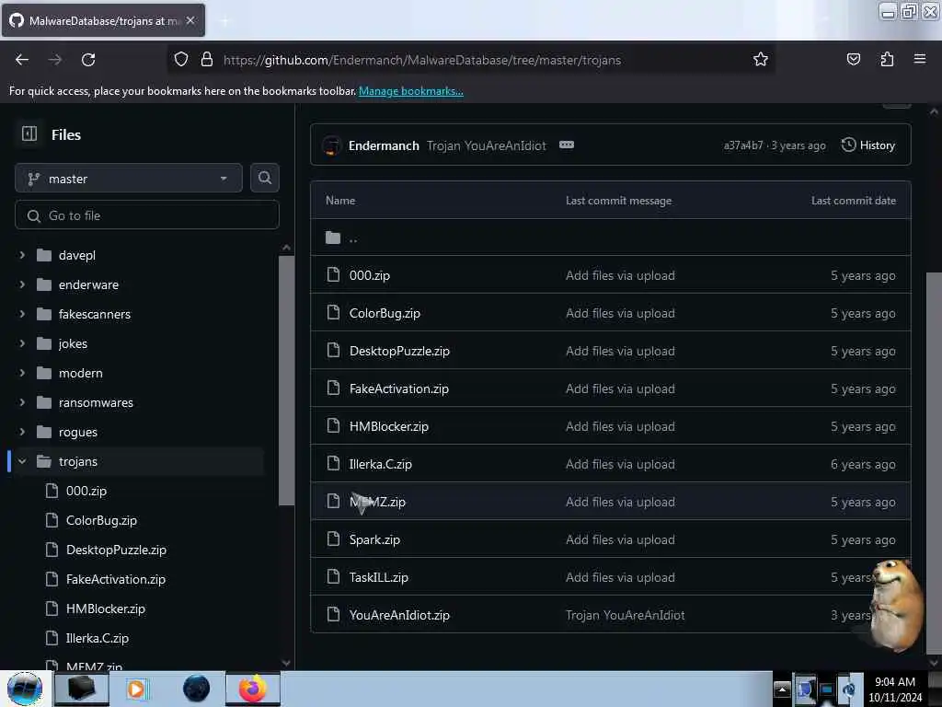Open HMBlocker.zip in the file table
942x707 pixels.
(x=389, y=426)
